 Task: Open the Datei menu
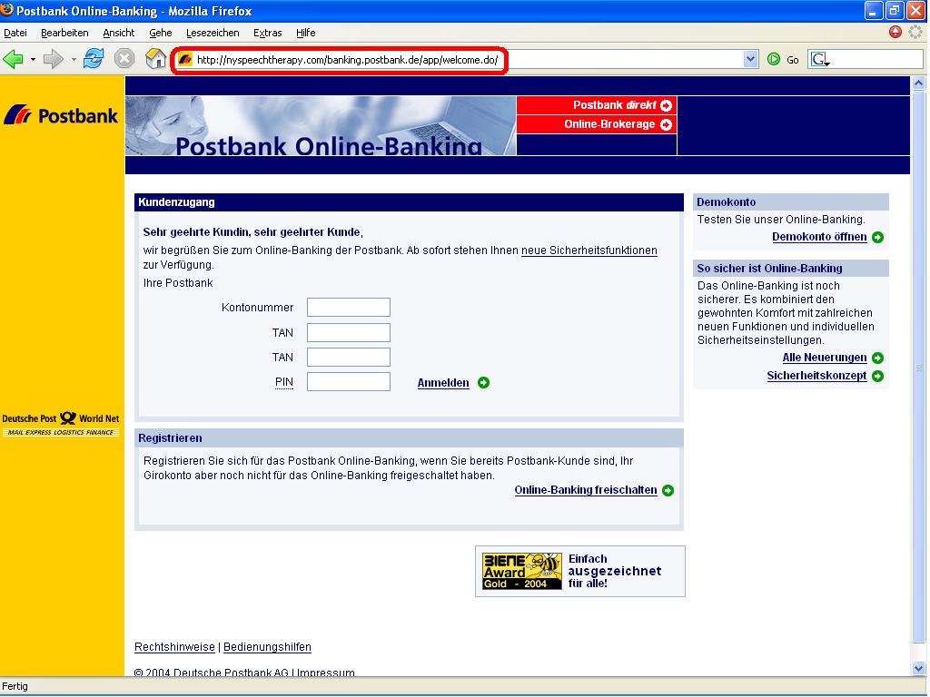coord(15,33)
